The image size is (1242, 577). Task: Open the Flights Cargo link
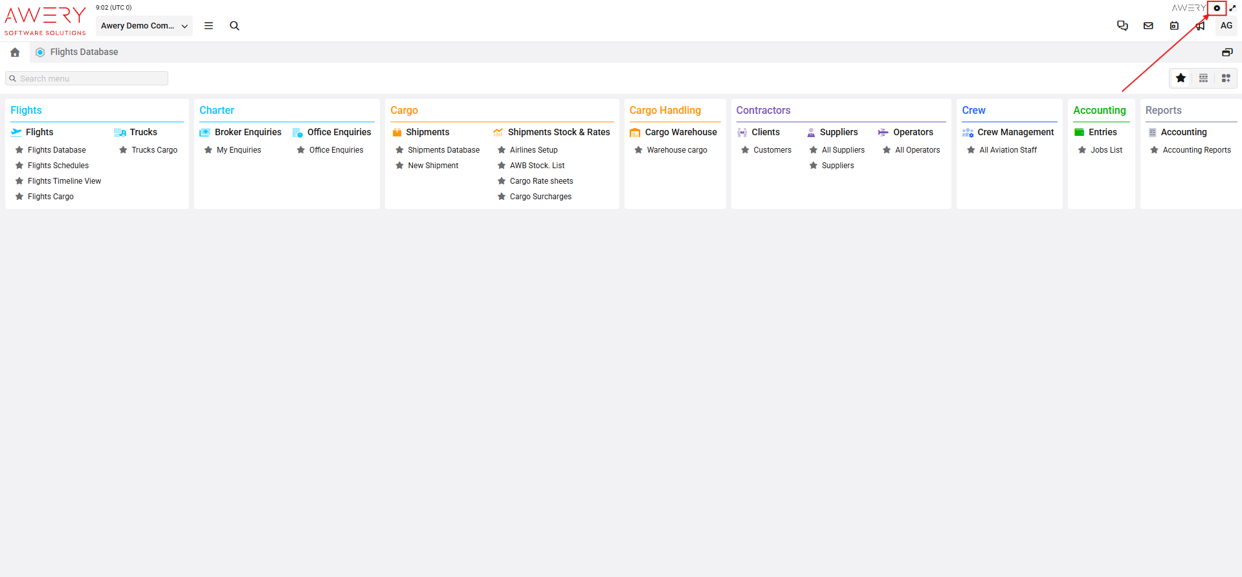(x=50, y=197)
